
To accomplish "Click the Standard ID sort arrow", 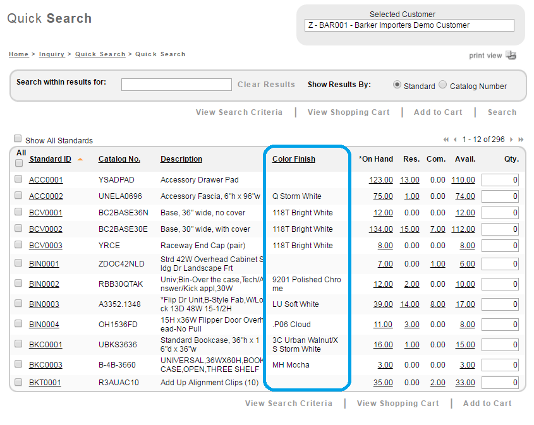I will pos(80,159).
